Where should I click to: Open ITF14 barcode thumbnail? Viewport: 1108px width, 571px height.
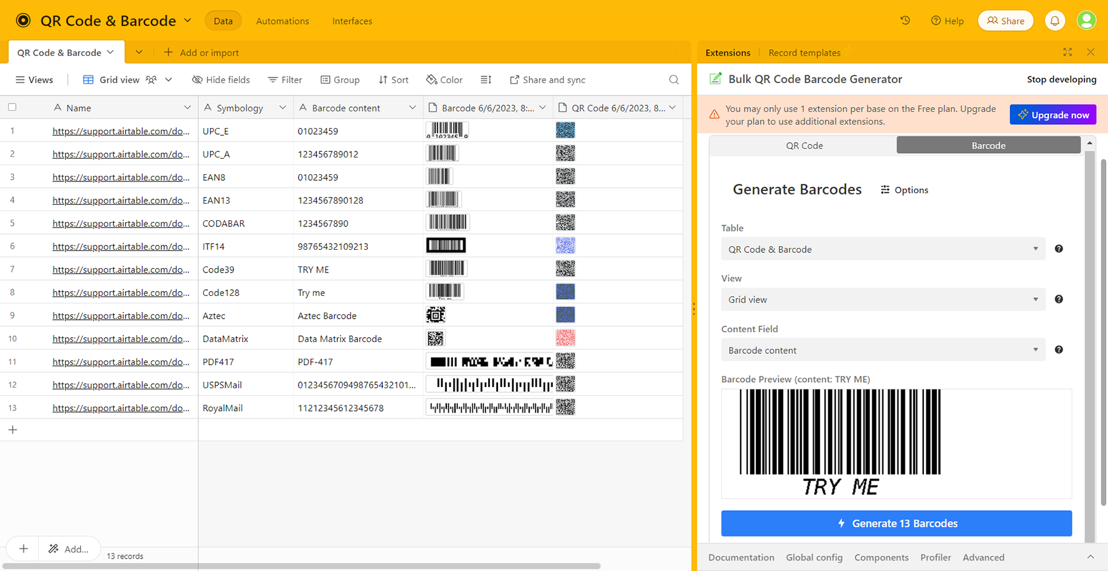[446, 246]
